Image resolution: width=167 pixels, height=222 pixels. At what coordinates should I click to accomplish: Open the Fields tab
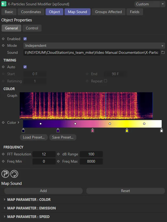(135, 12)
